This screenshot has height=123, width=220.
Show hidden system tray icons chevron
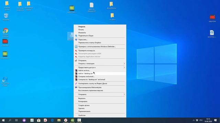194,120
